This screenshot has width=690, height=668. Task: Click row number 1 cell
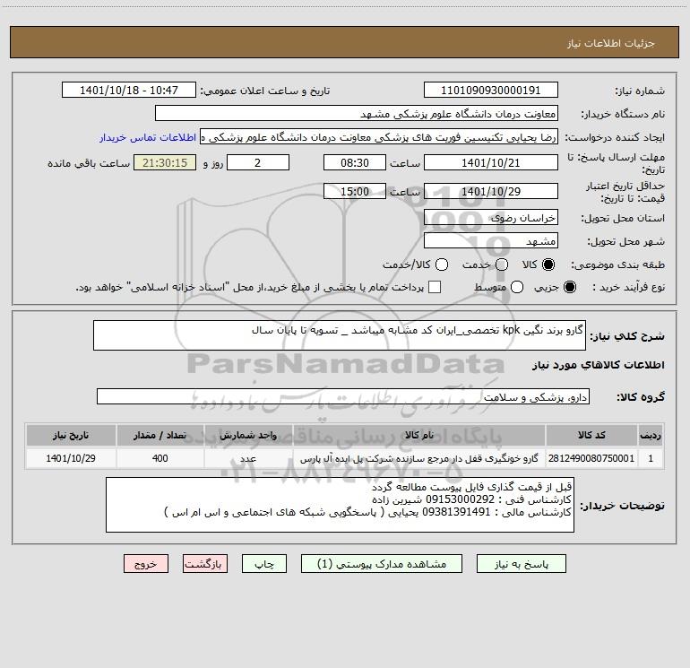point(651,458)
